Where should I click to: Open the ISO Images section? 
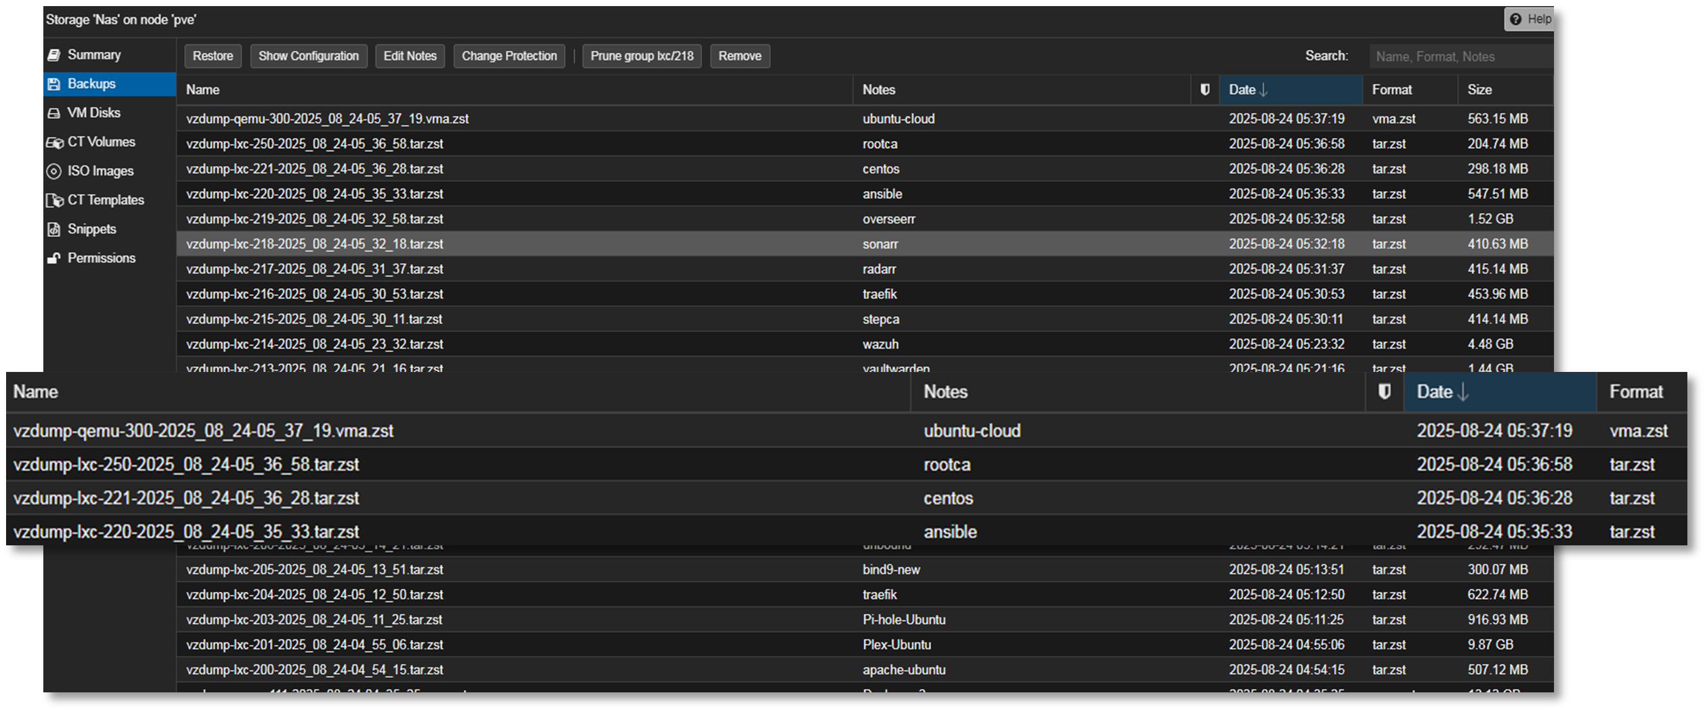tap(100, 171)
